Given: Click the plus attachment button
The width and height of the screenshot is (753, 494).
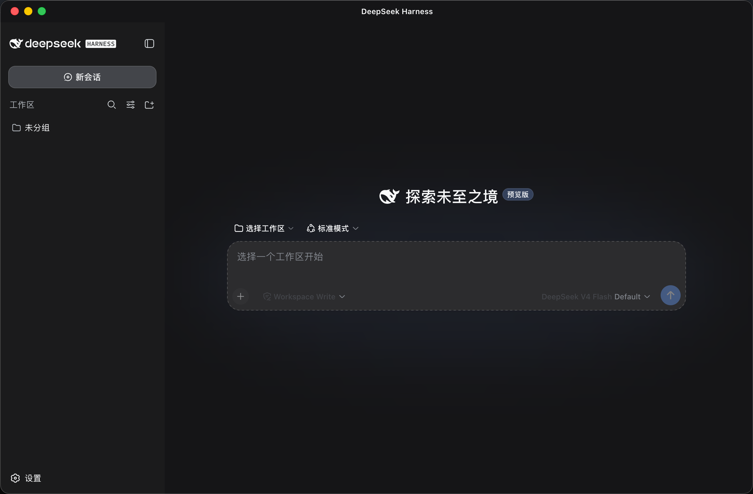Looking at the screenshot, I should click(240, 296).
